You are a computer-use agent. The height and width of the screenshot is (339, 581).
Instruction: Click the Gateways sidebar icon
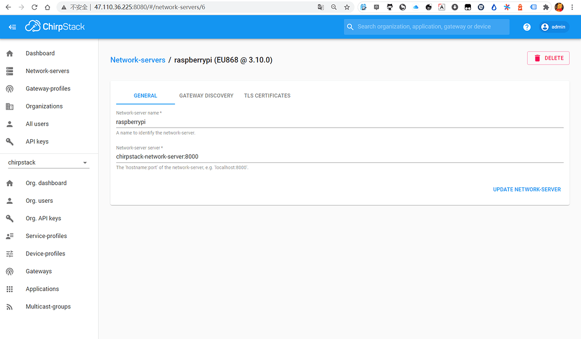[10, 271]
